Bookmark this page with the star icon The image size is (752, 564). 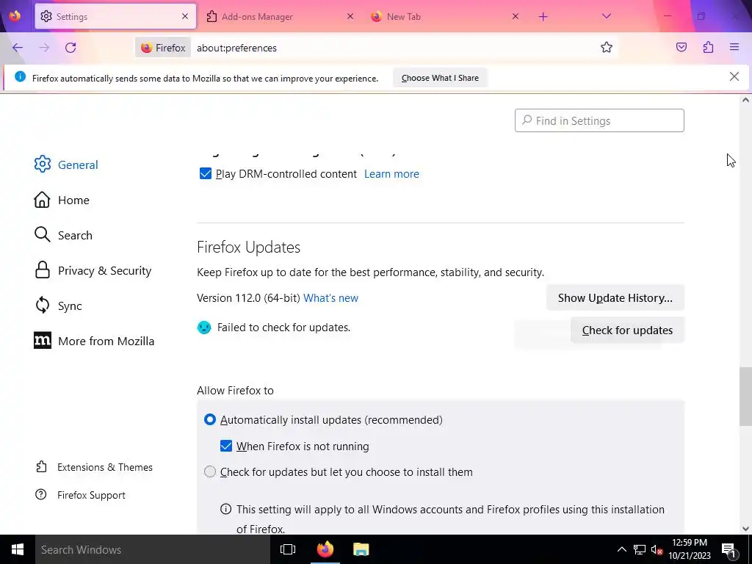(606, 48)
